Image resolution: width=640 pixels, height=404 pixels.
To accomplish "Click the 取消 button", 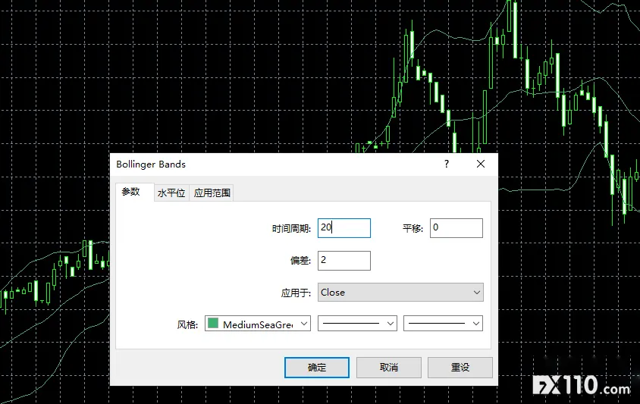I will coord(388,368).
